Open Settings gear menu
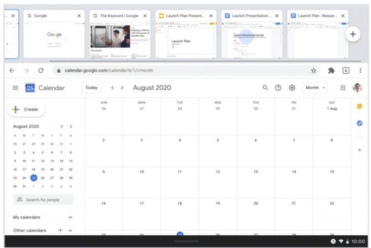The height and width of the screenshot is (248, 371). [x=292, y=88]
